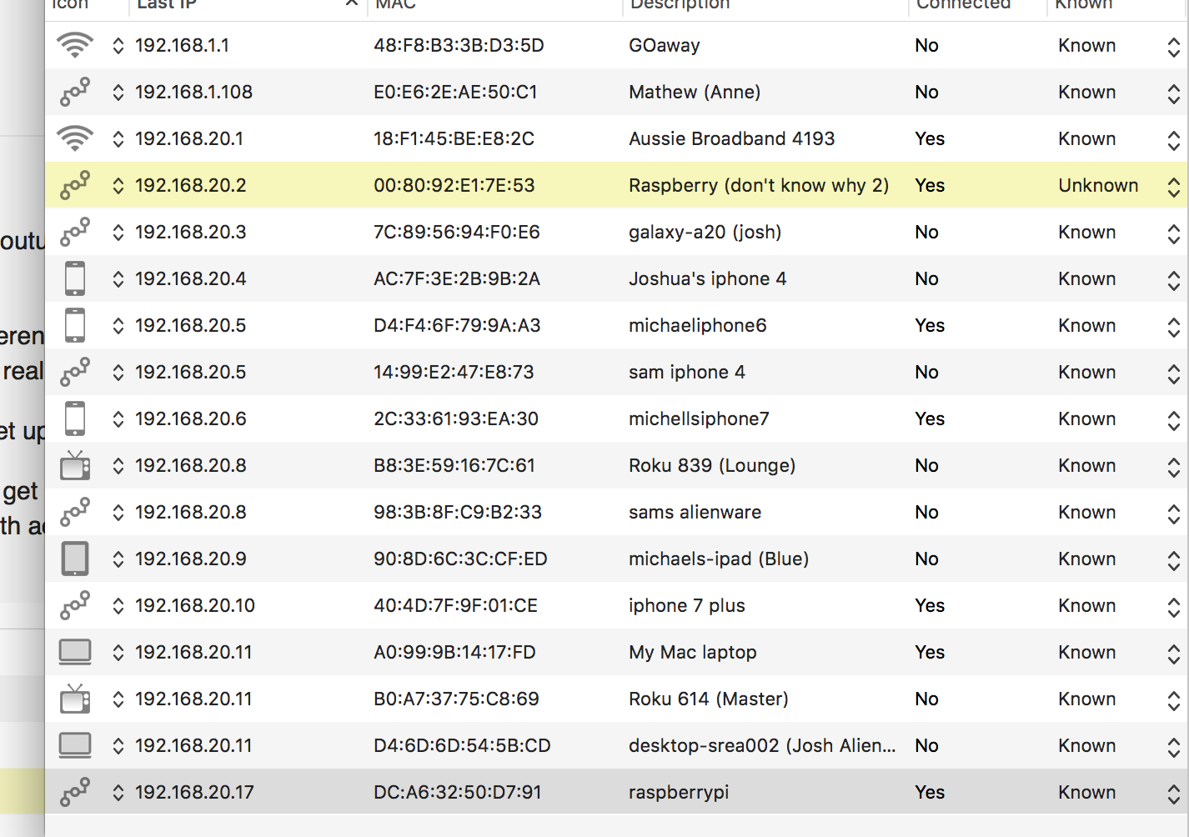Screen dimensions: 1189x837
Task: Select the MAC address DC:A6:32:50:D7:91
Action: click(x=458, y=792)
